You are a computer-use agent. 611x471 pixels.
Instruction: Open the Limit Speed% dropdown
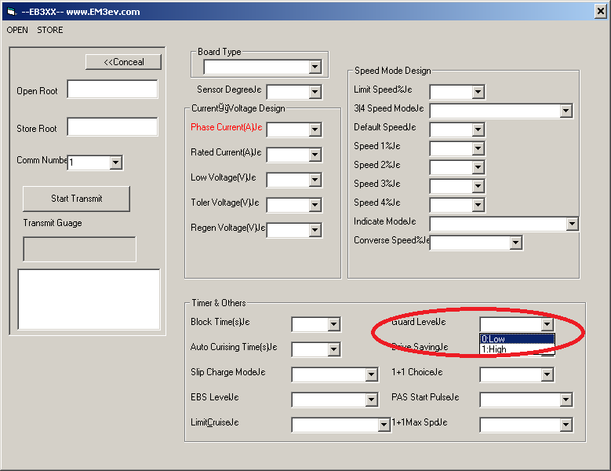click(x=478, y=93)
